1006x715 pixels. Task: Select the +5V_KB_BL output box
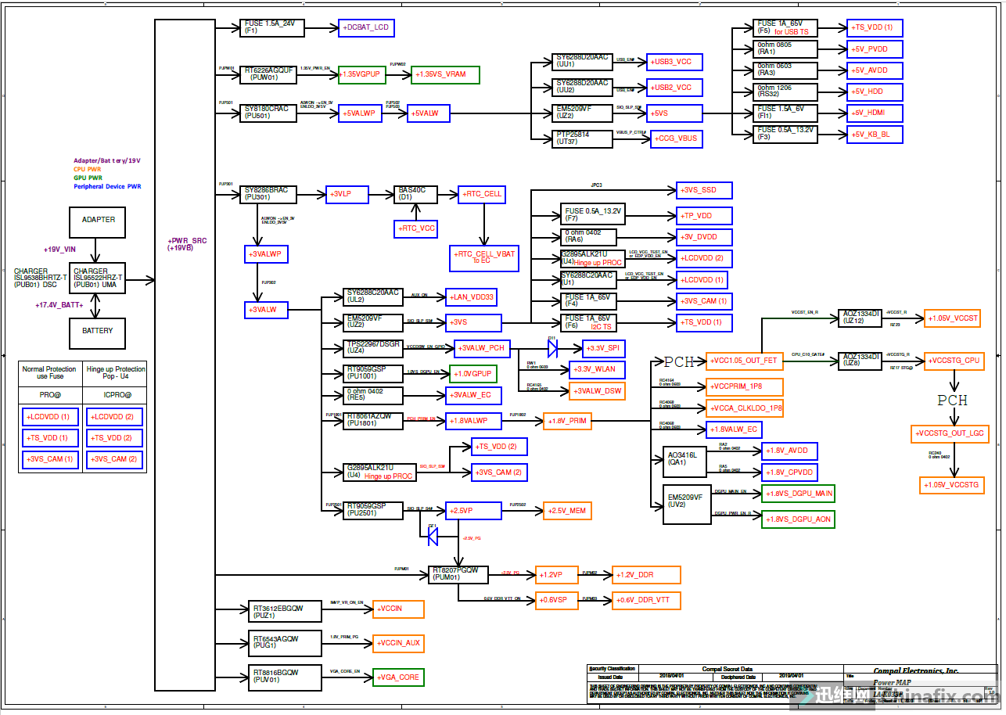875,135
